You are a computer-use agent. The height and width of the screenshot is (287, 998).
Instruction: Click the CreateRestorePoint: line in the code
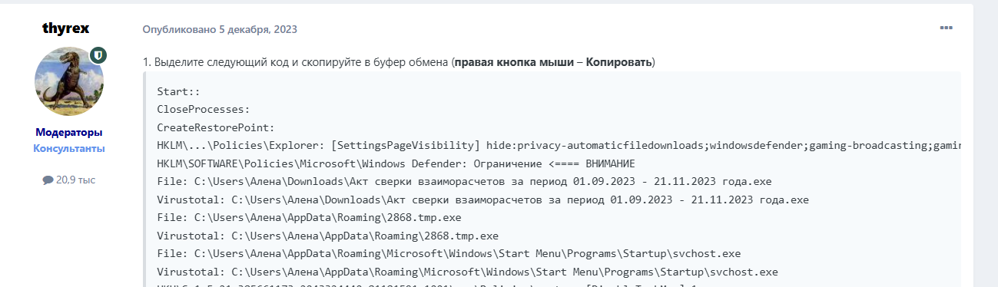pos(216,127)
